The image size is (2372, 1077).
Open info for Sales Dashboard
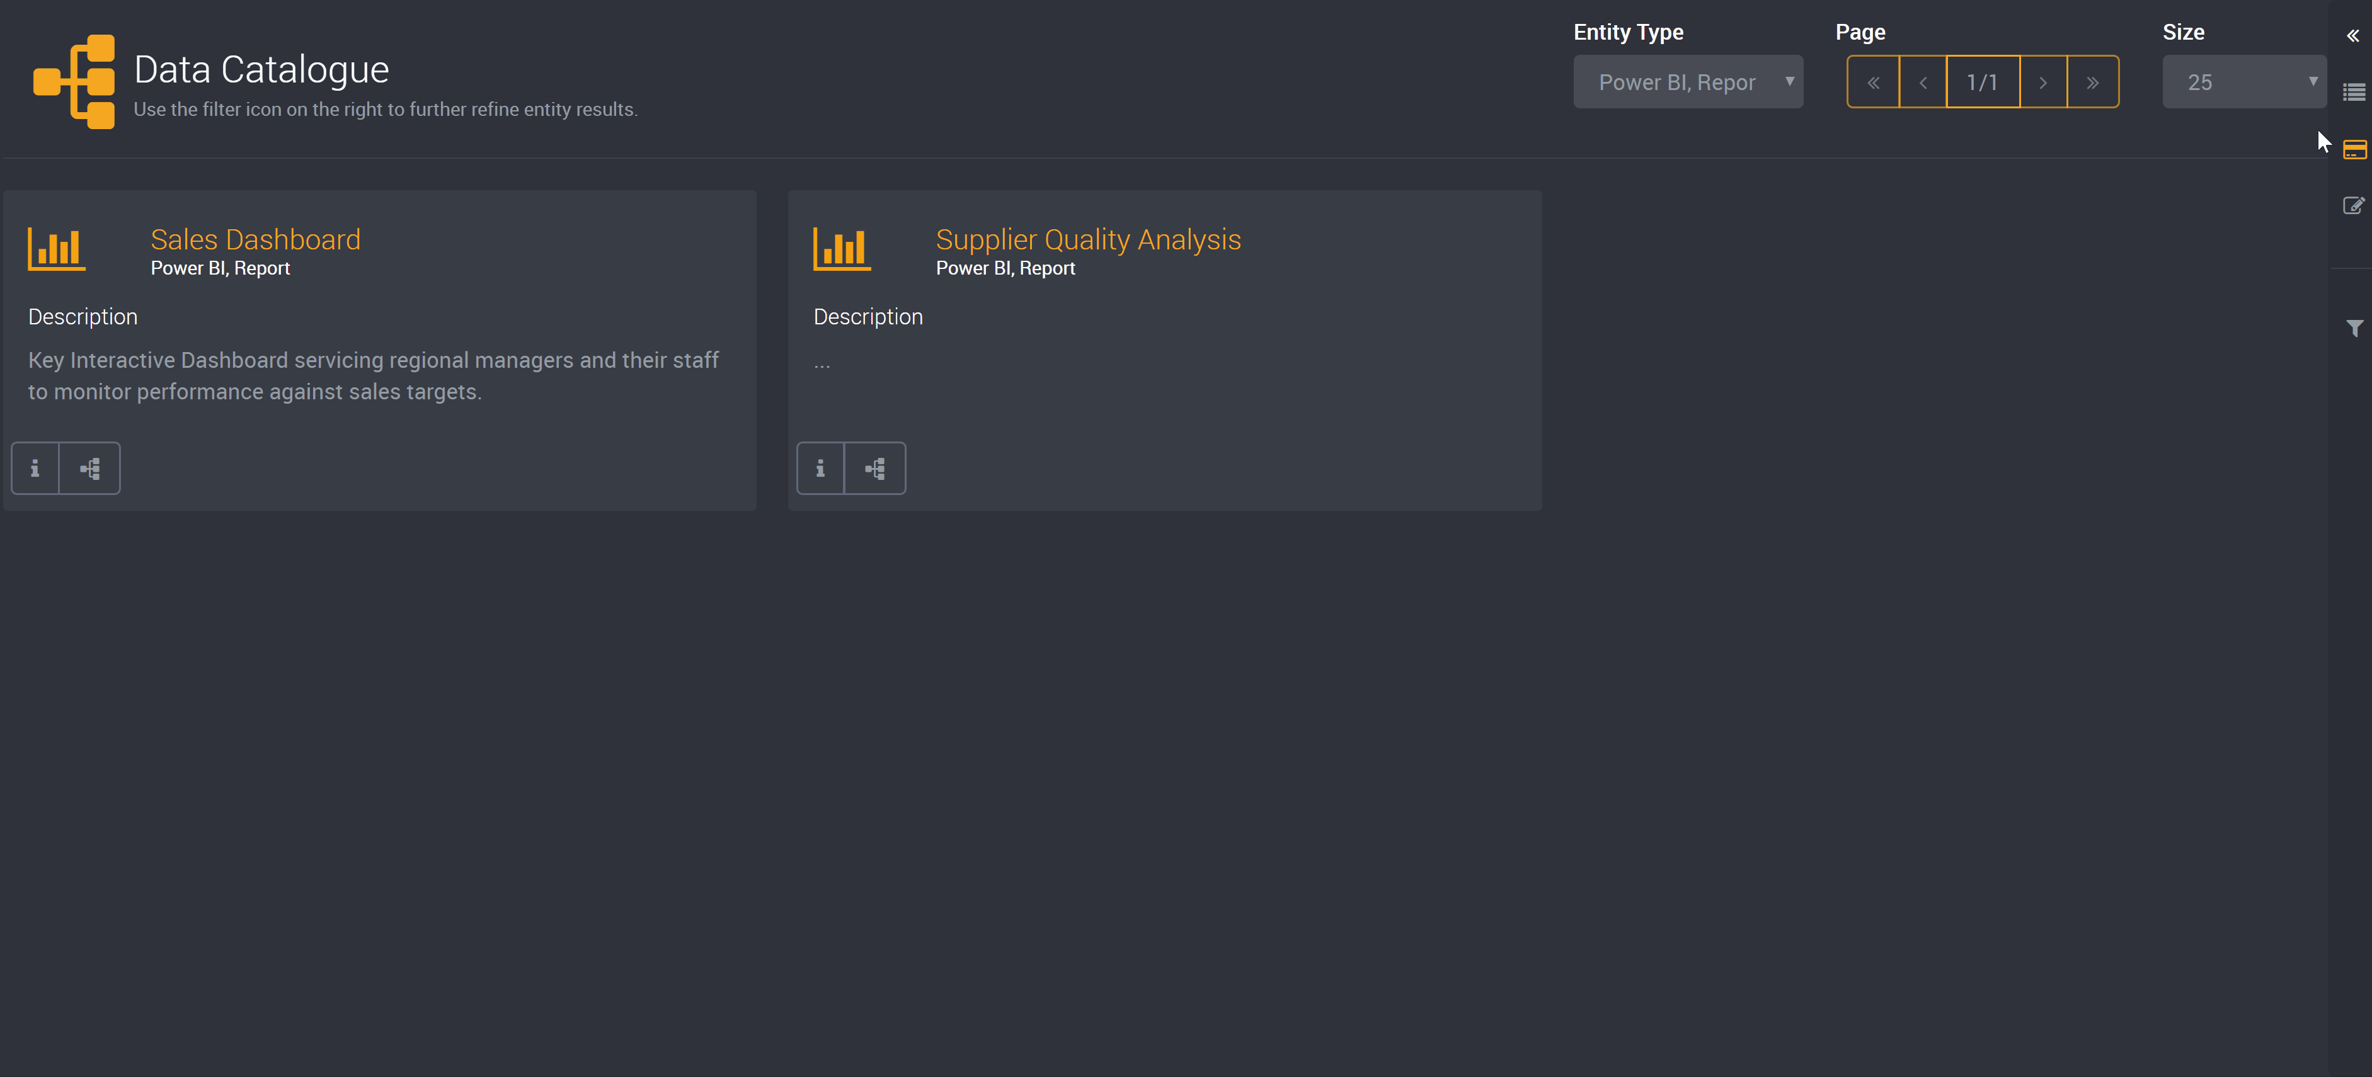click(x=35, y=469)
